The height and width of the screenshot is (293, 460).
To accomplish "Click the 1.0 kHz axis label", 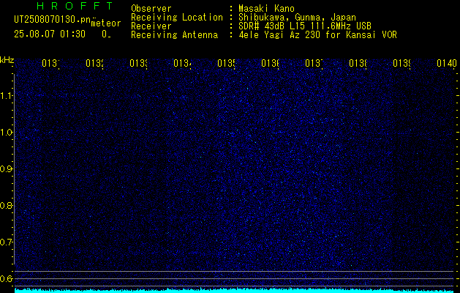I will point(6,133).
